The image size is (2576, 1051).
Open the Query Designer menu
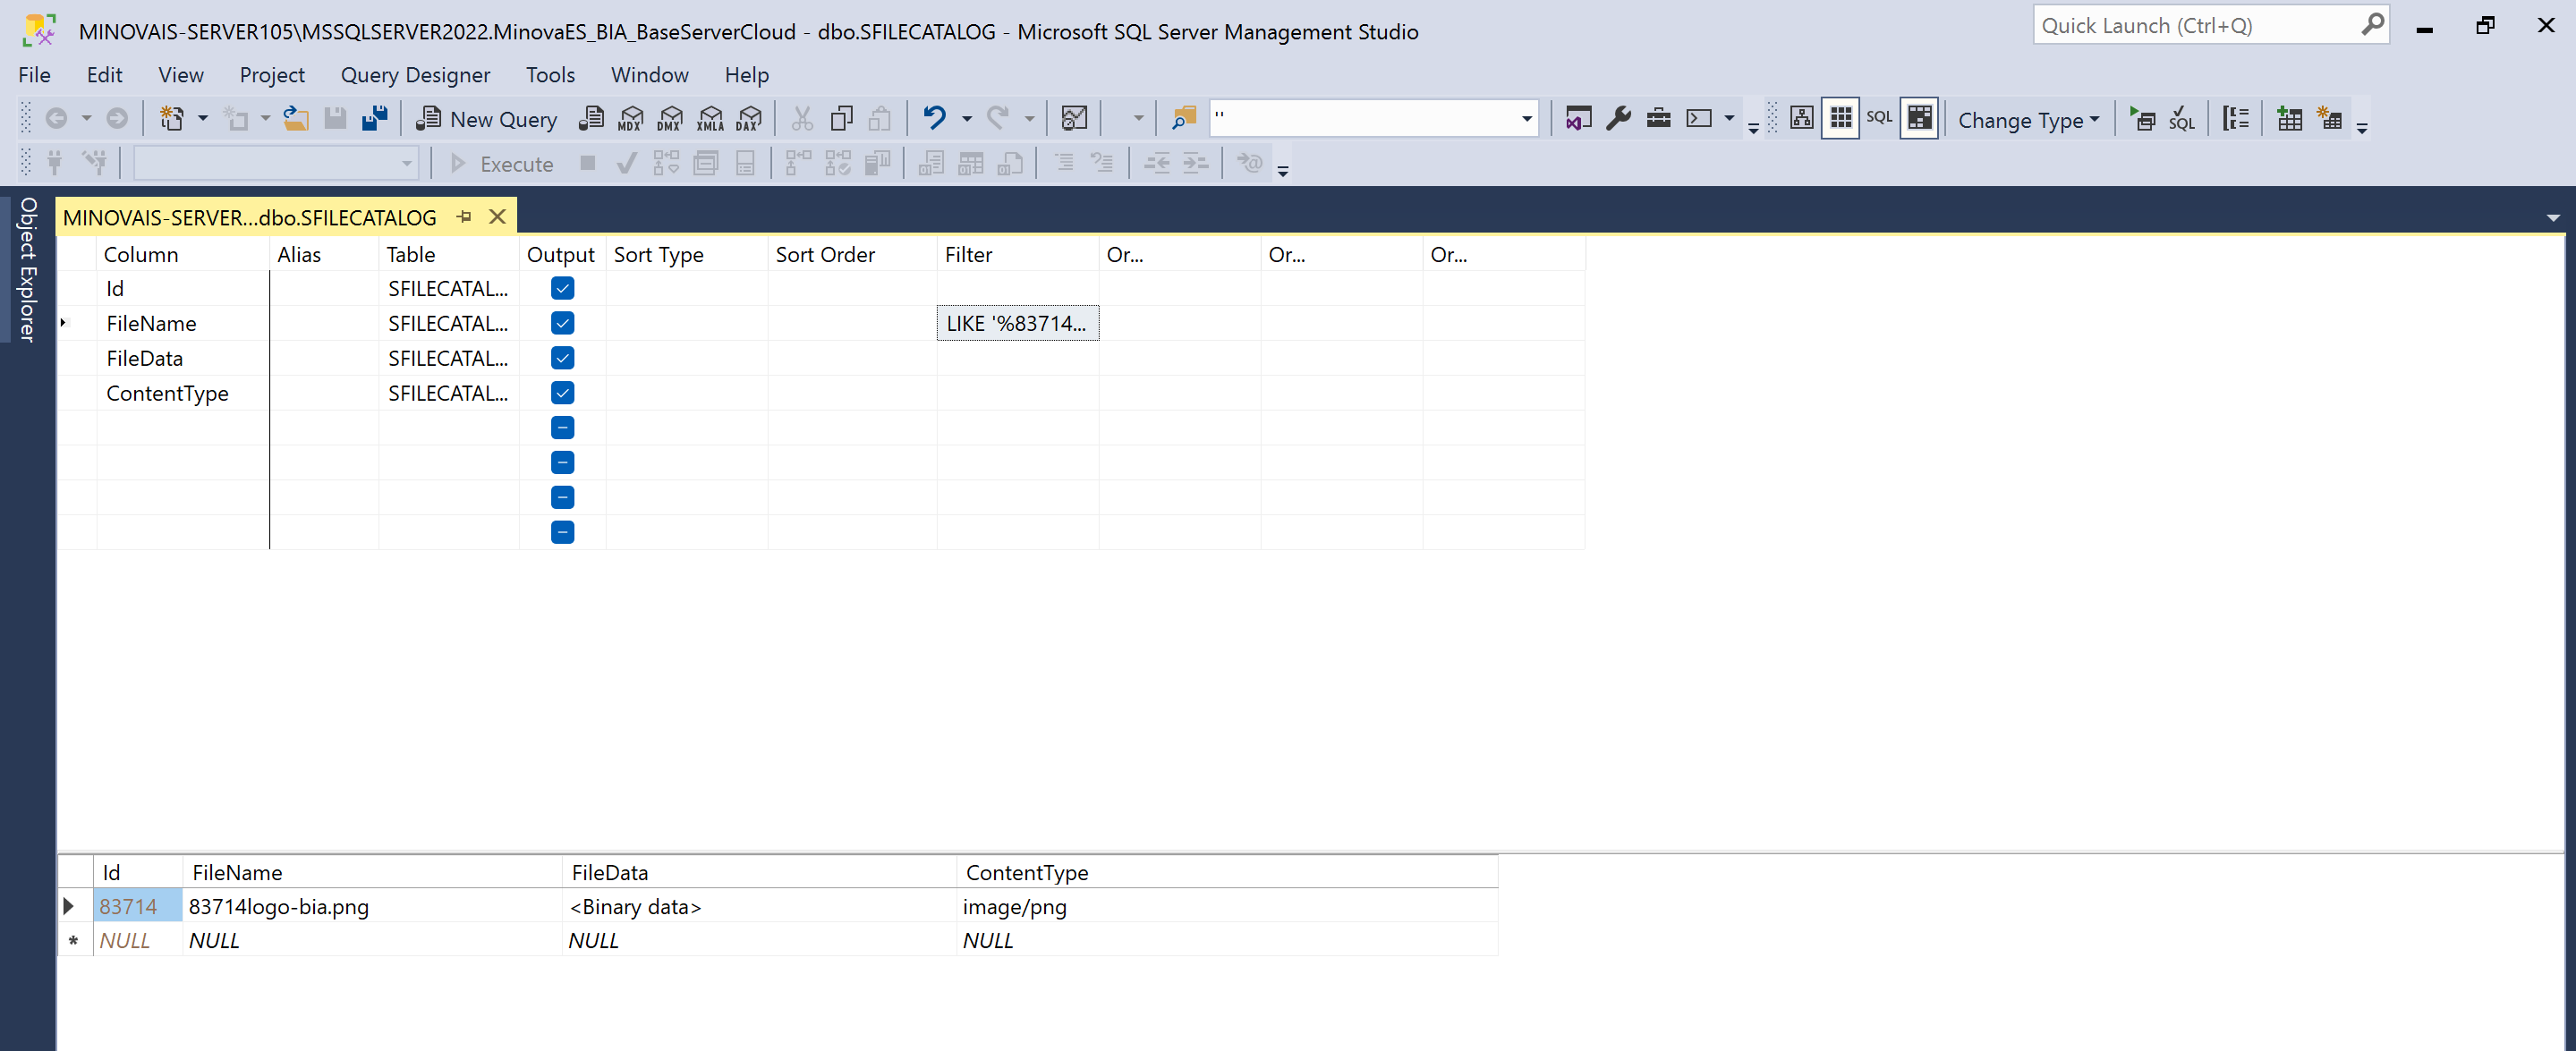415,75
